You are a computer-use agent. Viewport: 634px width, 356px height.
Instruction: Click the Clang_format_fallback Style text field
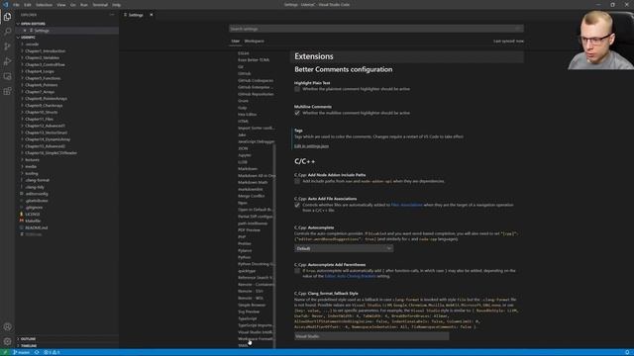point(371,336)
